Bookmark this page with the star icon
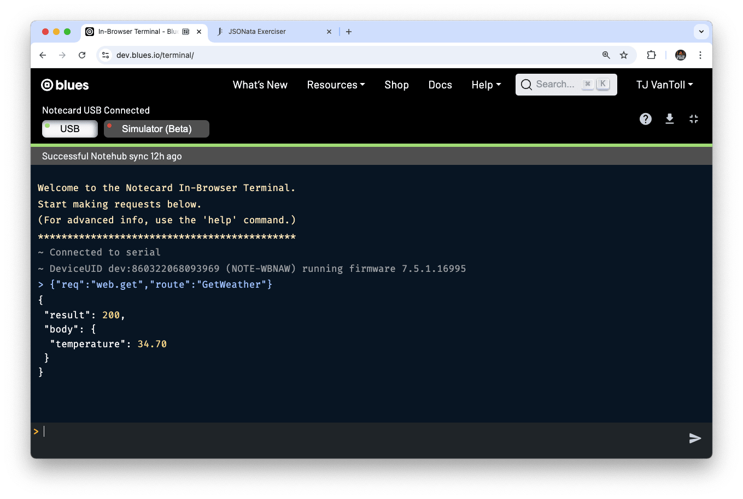This screenshot has height=499, width=743. 624,55
